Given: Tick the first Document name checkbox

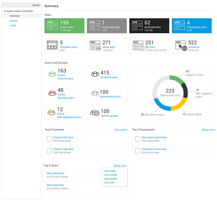Looking at the screenshot, I should coord(138,139).
